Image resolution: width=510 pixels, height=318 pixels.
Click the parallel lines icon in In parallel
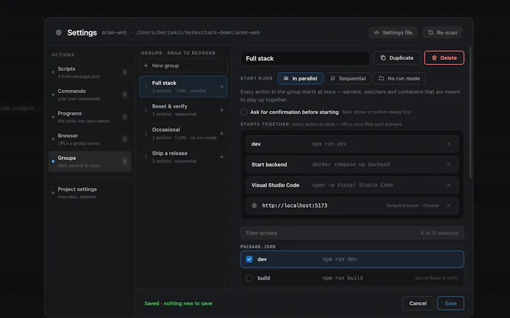point(286,78)
